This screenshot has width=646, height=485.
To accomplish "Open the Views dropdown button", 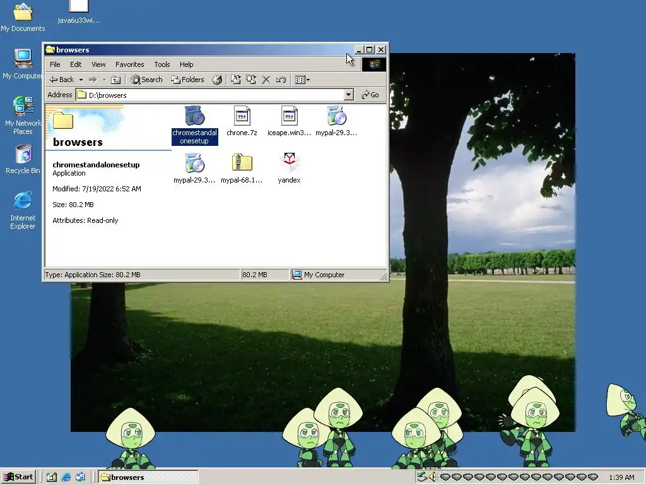I will [x=303, y=80].
